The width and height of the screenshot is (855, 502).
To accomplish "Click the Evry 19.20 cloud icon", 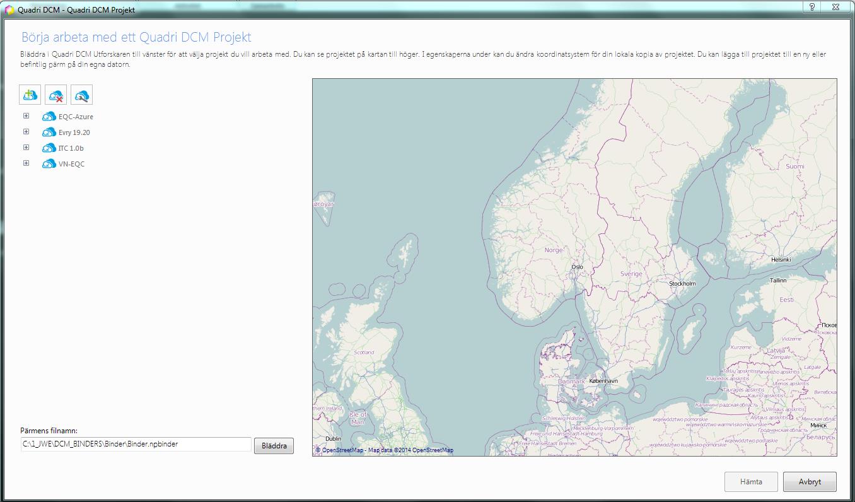I will coord(49,132).
